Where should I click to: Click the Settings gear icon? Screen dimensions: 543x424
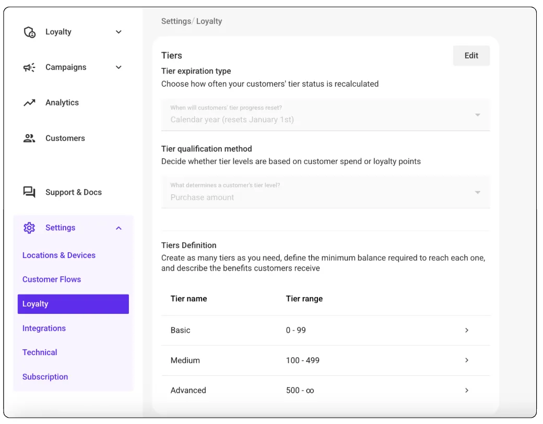click(x=29, y=228)
